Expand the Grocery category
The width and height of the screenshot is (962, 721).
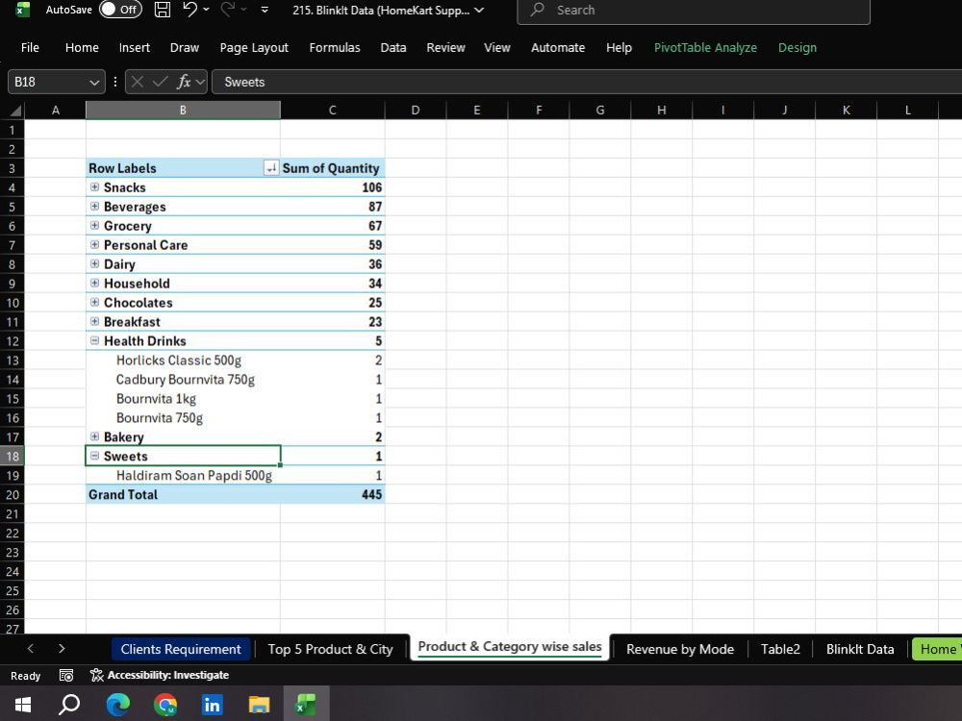pos(94,226)
